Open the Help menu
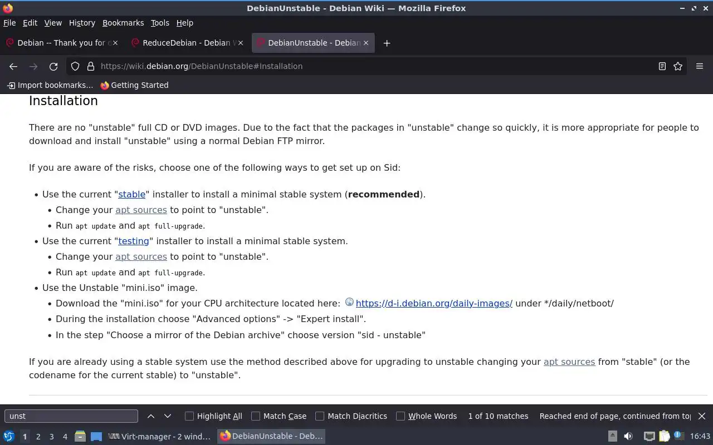Image resolution: width=713 pixels, height=445 pixels. click(x=184, y=23)
